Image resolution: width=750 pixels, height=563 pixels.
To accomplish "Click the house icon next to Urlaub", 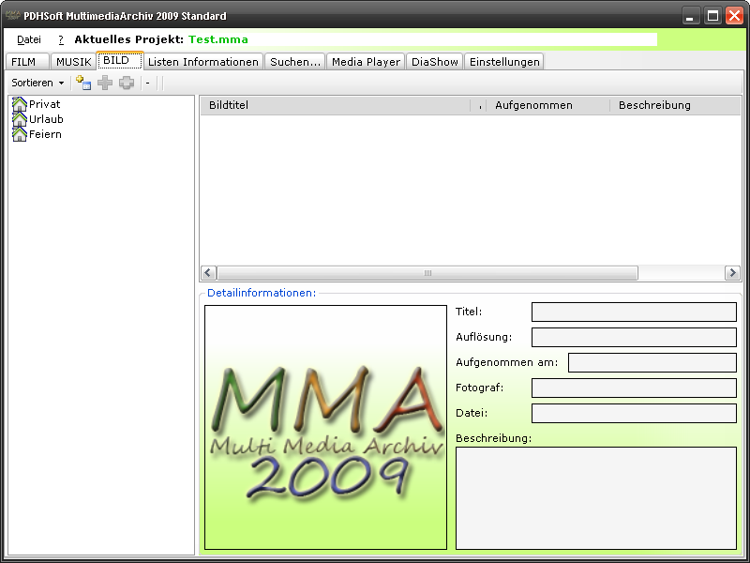I will tap(19, 119).
